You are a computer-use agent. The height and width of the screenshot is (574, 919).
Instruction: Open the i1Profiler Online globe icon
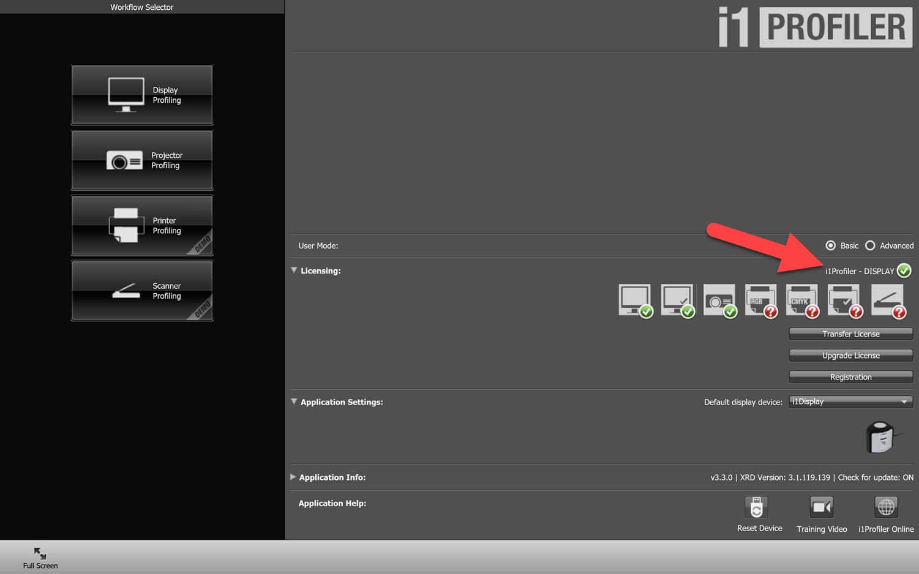tap(886, 507)
